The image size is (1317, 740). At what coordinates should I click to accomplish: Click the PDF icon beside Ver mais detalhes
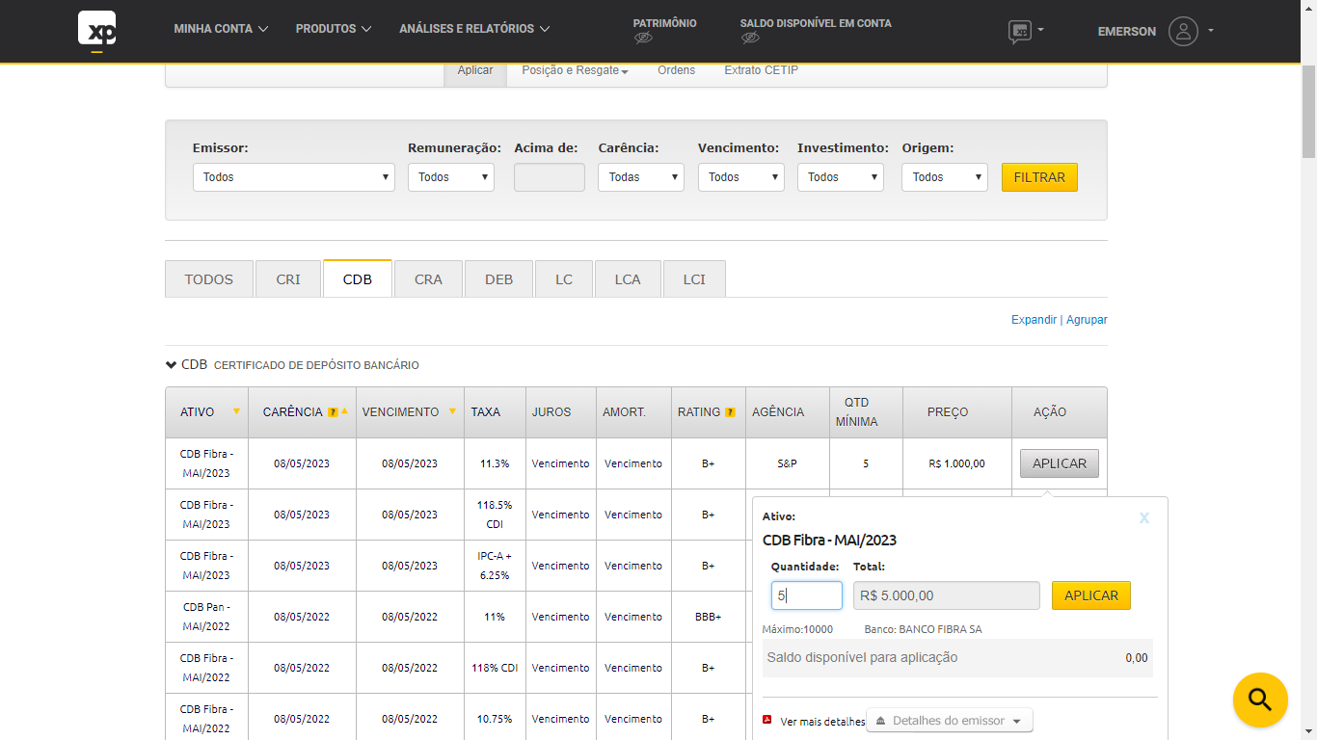coord(767,719)
